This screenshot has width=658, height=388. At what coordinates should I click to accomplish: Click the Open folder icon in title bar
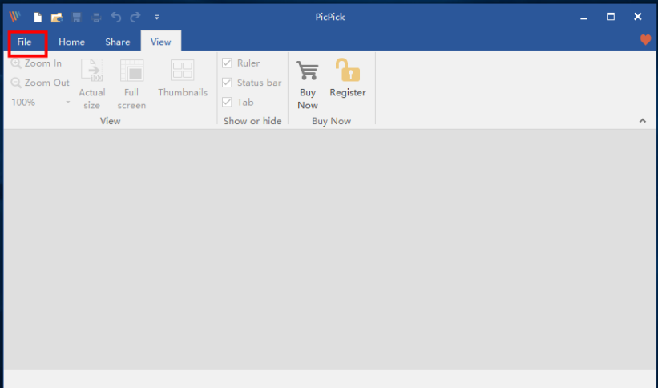point(56,17)
